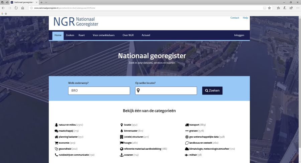The image size is (301, 163).
Task: Click the shopping cart icon for economie
Action: [x=56, y=143]
